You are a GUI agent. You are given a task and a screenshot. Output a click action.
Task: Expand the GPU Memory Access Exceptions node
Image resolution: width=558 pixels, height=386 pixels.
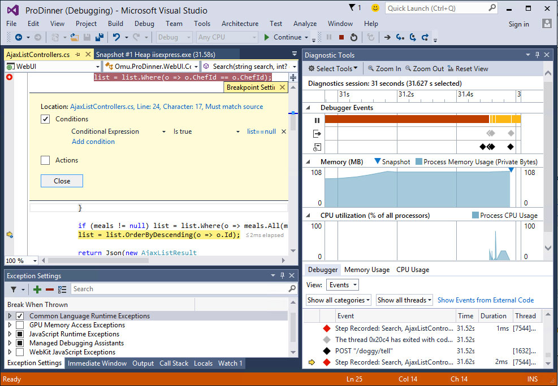click(10, 325)
